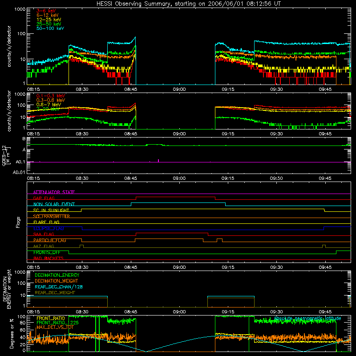Select the BAD_PACKETS flag label

tap(49, 259)
